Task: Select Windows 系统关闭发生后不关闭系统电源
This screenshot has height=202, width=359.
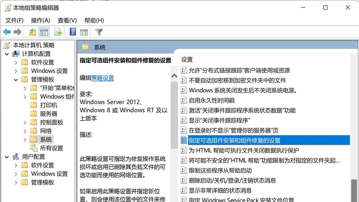Action: (x=243, y=90)
